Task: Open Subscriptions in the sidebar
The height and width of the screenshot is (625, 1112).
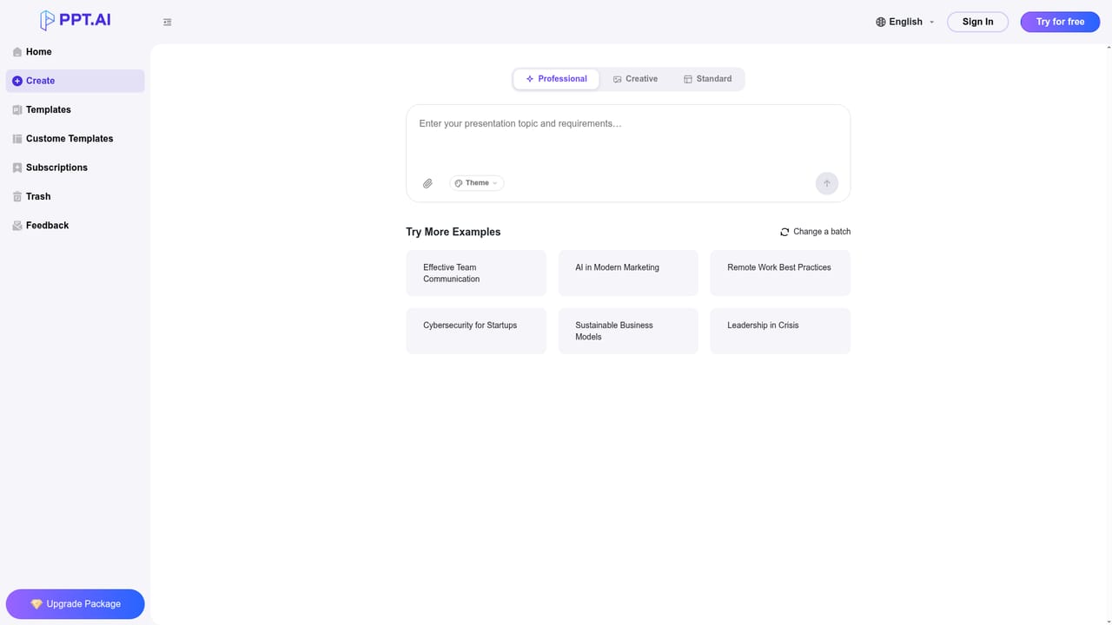Action: tap(76, 168)
